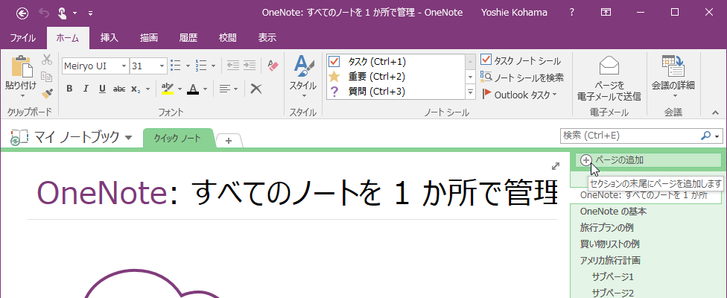
Task: Toggle Subscript formatting
Action: click(136, 89)
